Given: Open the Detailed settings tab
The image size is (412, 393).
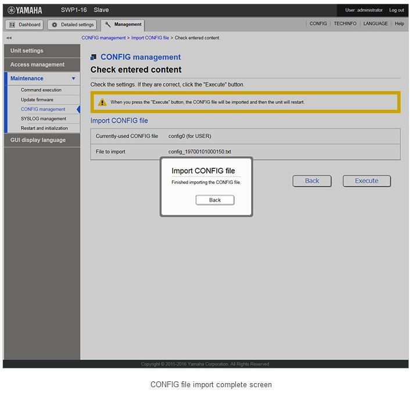Looking at the screenshot, I should (72, 24).
